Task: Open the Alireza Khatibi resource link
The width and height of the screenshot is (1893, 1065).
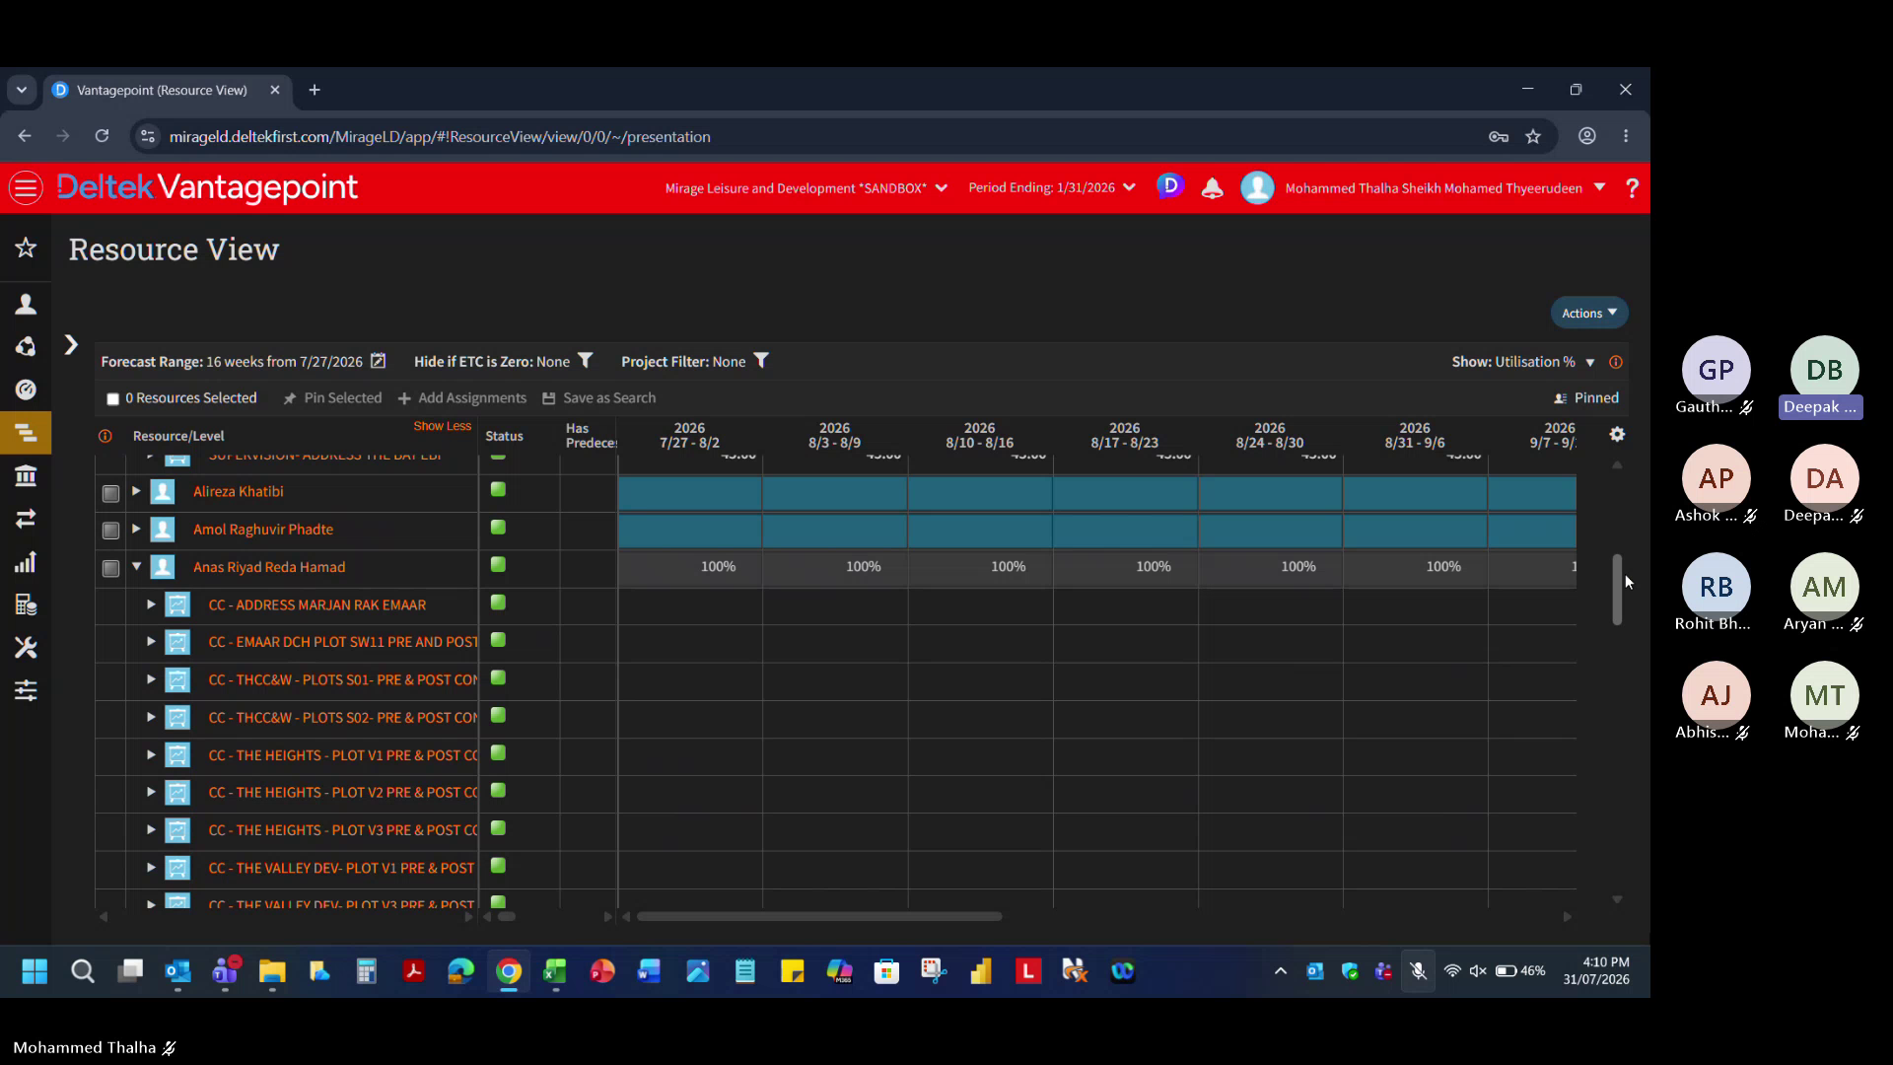Action: pos(239,491)
